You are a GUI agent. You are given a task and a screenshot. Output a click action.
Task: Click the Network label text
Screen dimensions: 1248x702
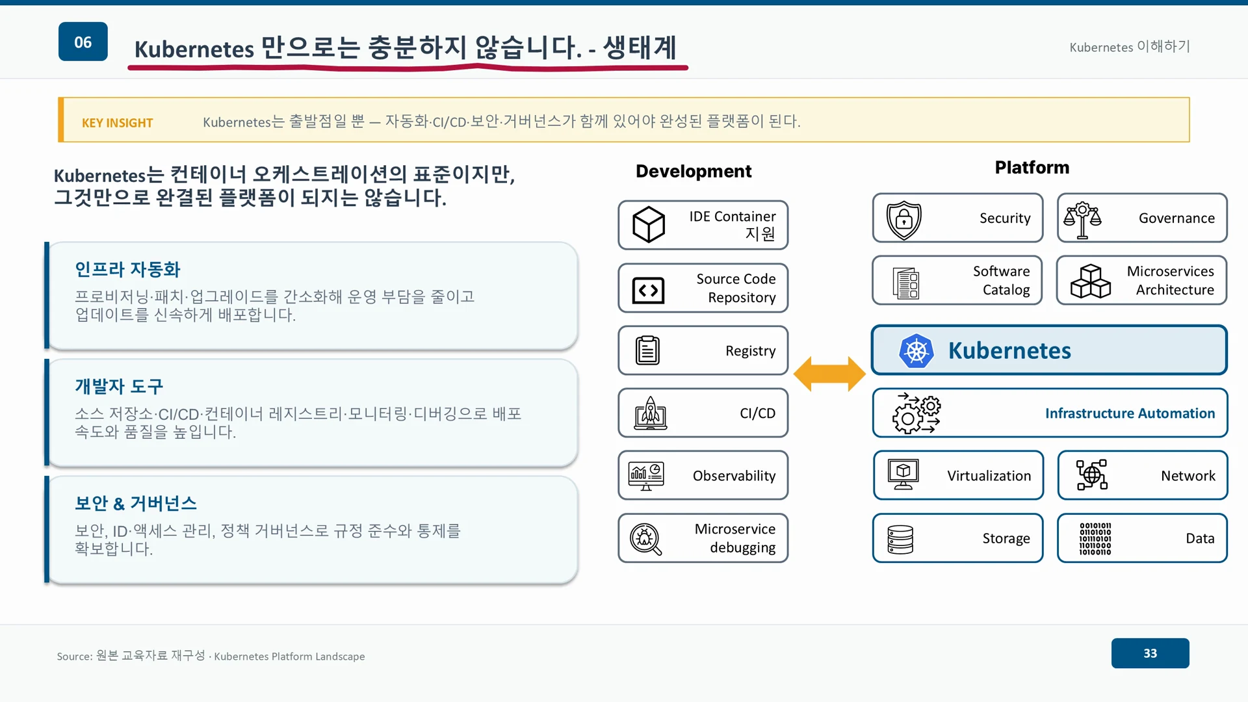pos(1188,476)
